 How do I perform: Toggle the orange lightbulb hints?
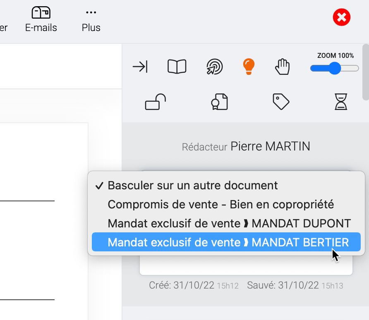coord(248,66)
